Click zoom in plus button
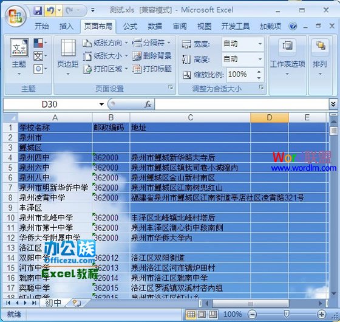Image resolution: width=340 pixels, height=322 pixels. [x=322, y=314]
